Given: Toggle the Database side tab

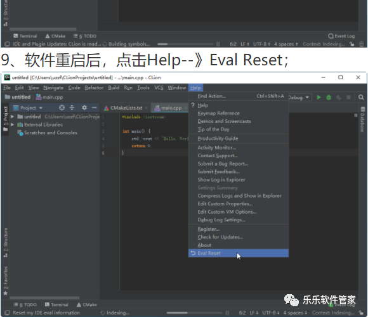Looking at the screenshot, I should tap(362, 120).
